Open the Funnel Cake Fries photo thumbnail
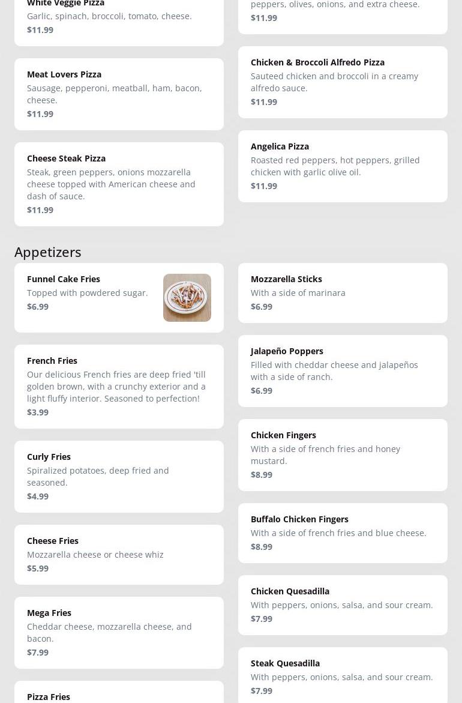Viewport: 462px width, 703px height. coord(187,298)
